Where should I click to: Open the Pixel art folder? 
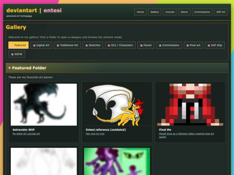(x=193, y=45)
